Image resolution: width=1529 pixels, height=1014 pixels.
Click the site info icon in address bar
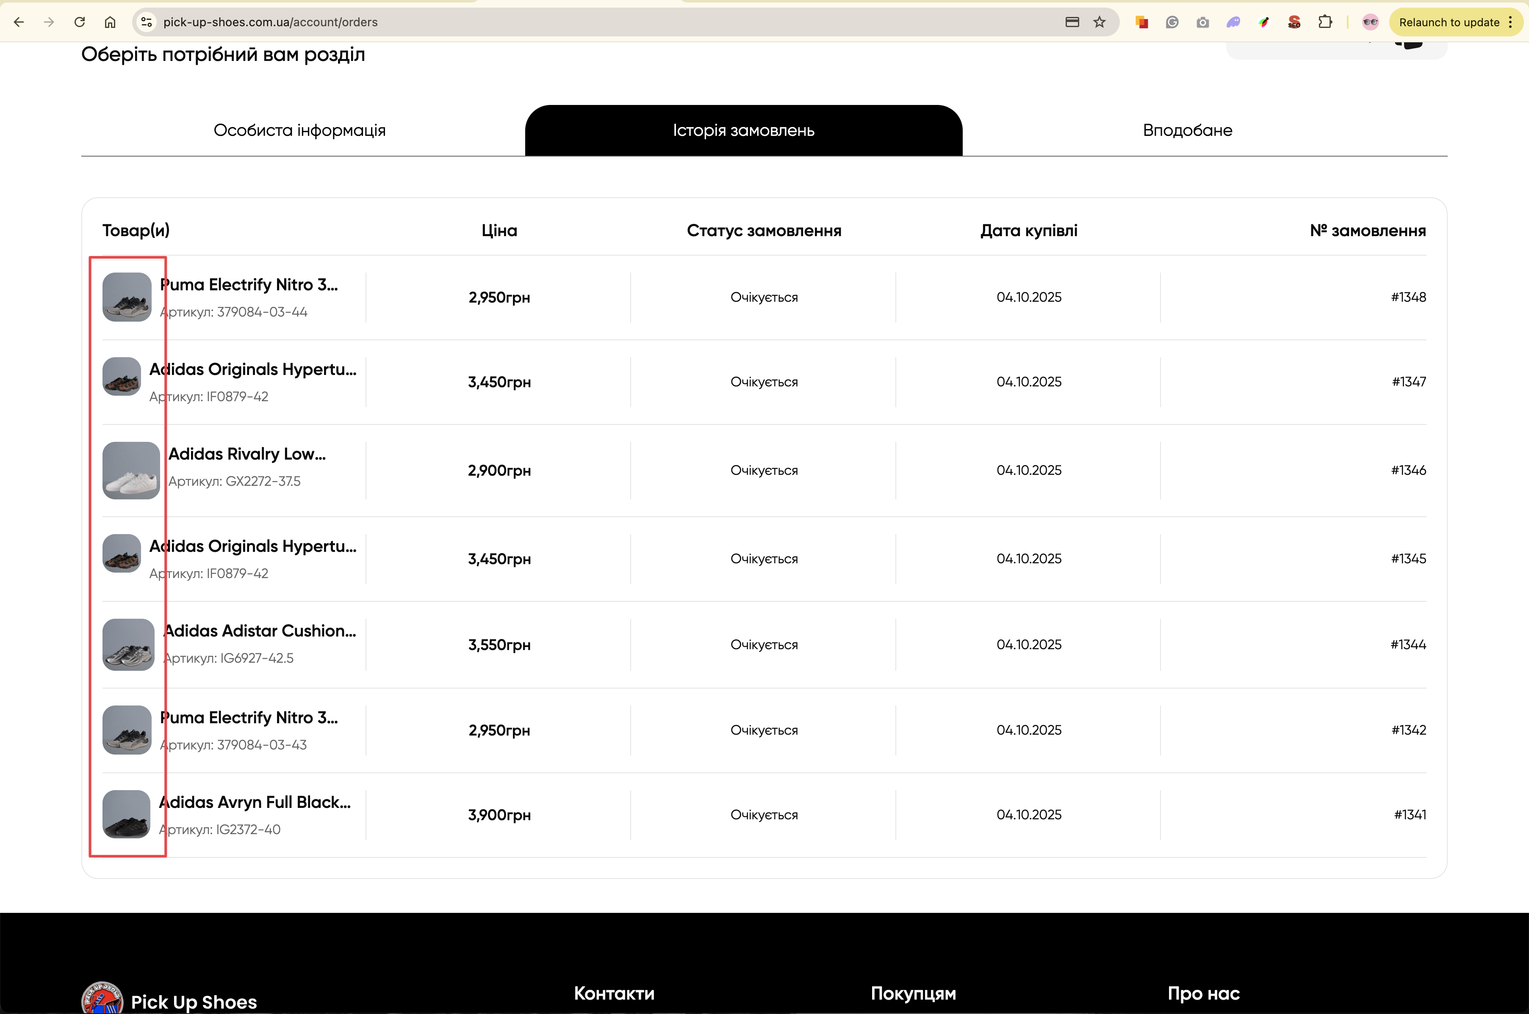click(x=147, y=22)
